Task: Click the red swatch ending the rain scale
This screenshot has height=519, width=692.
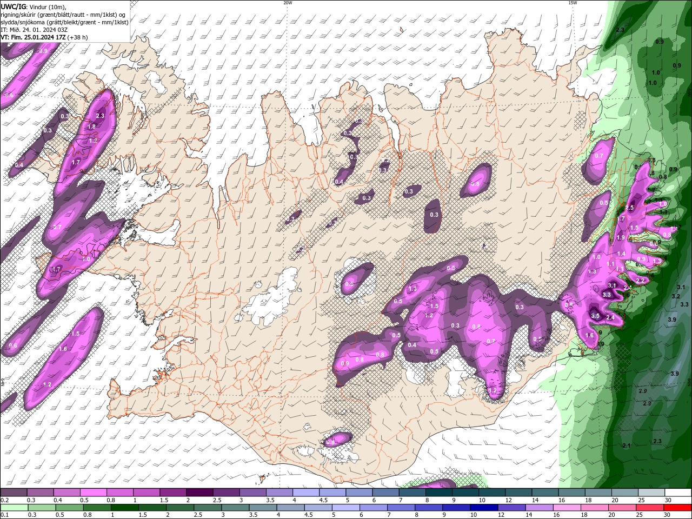Action: 677,508
